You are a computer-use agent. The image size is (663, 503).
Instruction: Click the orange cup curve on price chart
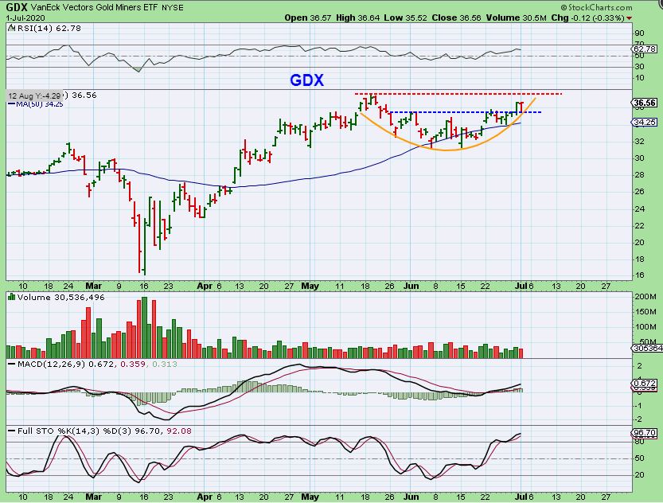point(447,150)
